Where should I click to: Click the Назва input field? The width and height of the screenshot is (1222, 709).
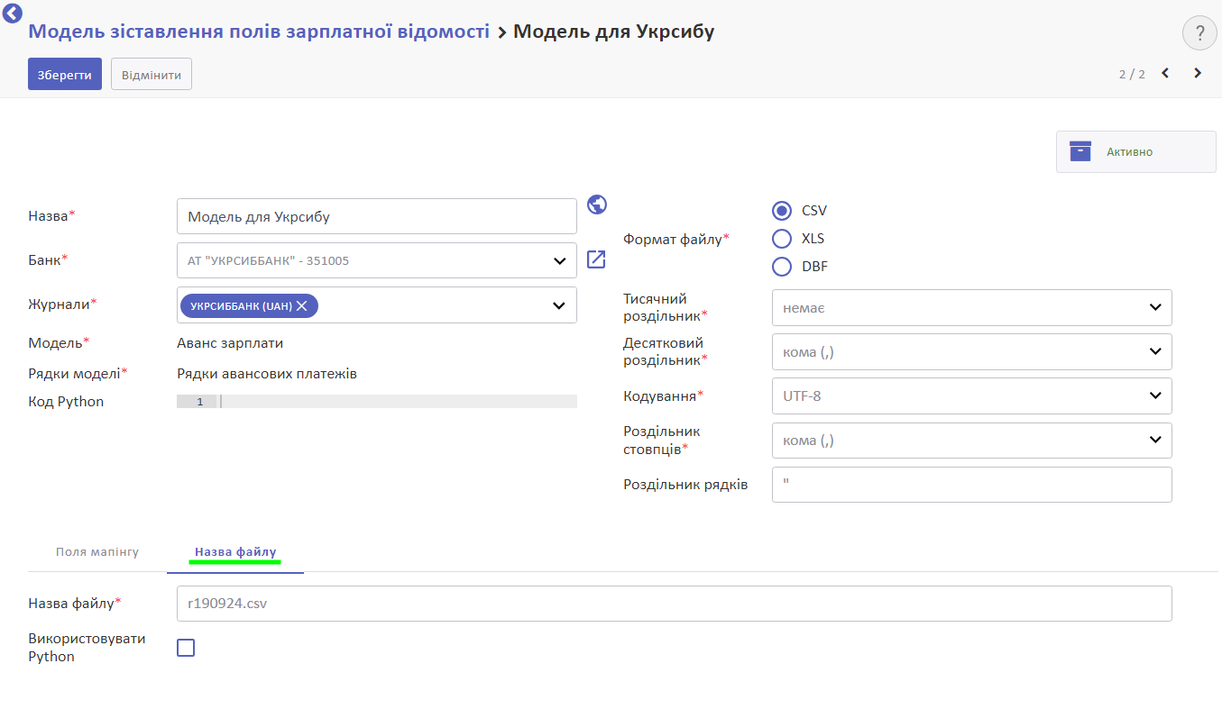click(x=377, y=216)
